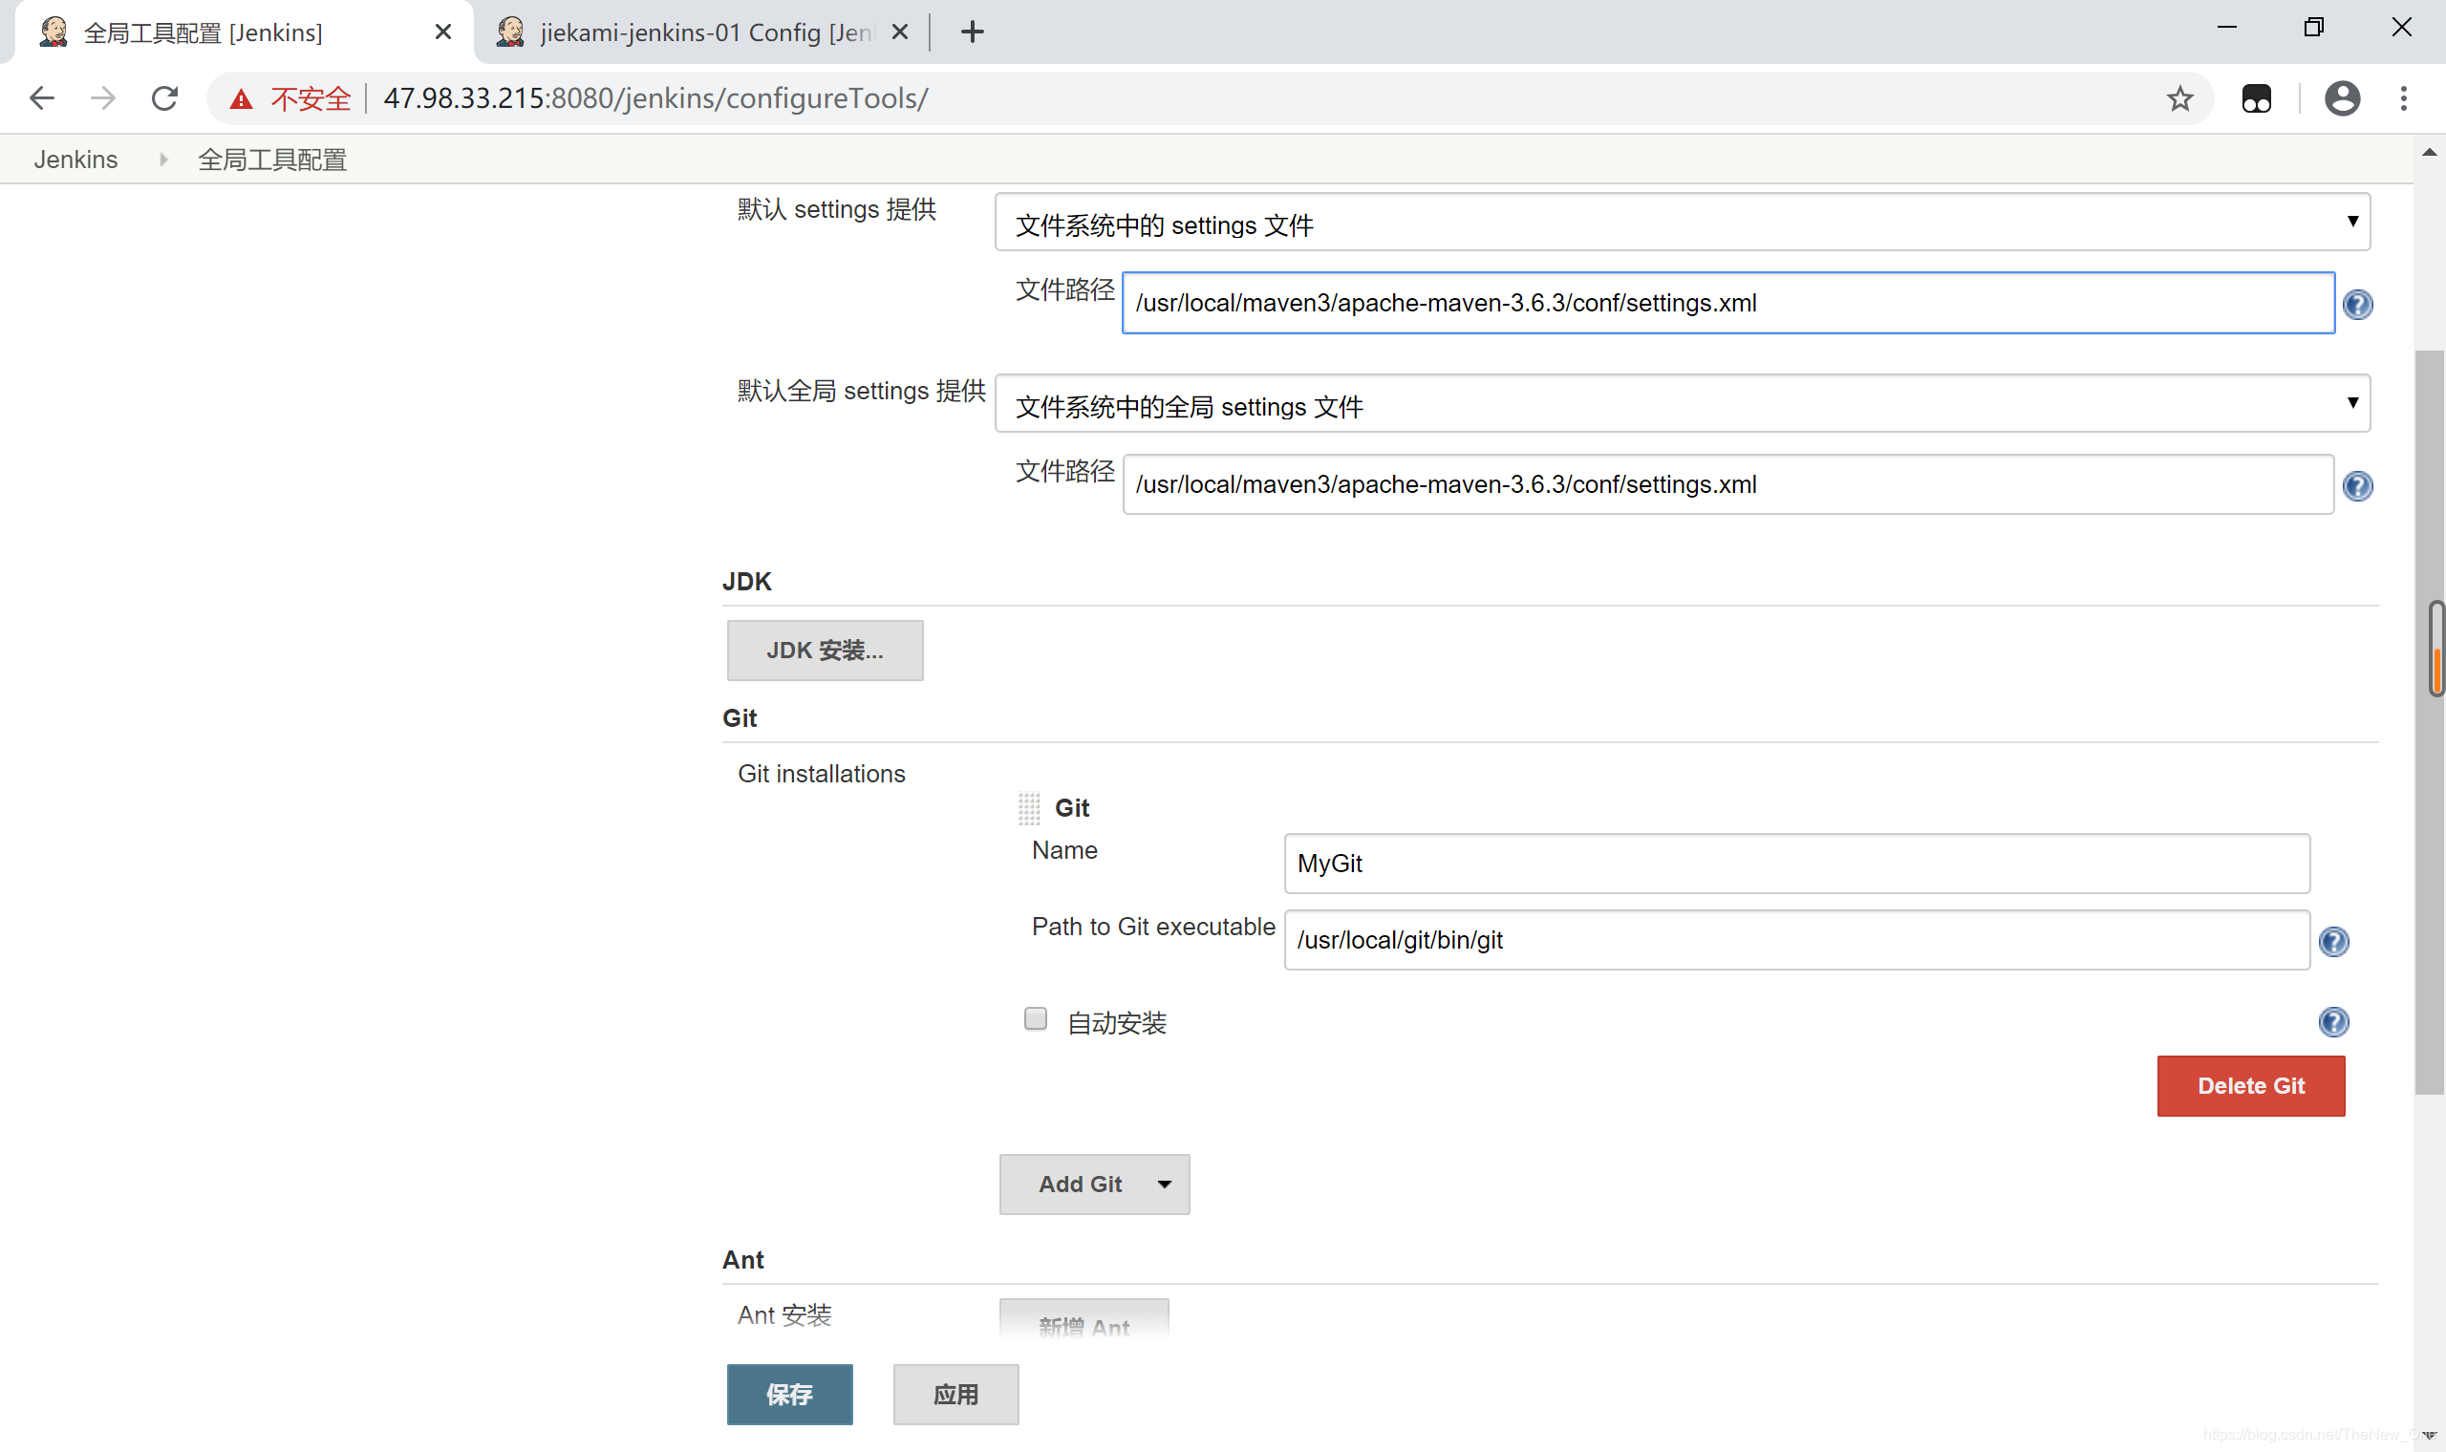Switch to the jiekami-jenkins-01 Config tab

702,32
